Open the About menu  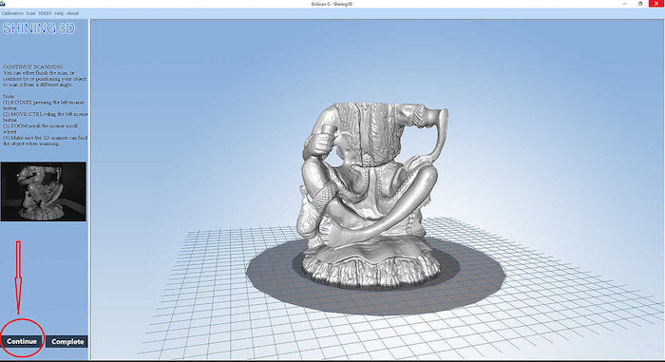pyautogui.click(x=72, y=13)
